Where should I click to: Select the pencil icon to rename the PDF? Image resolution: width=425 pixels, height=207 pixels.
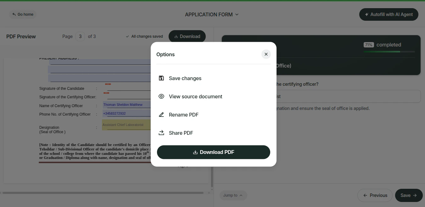[161, 114]
